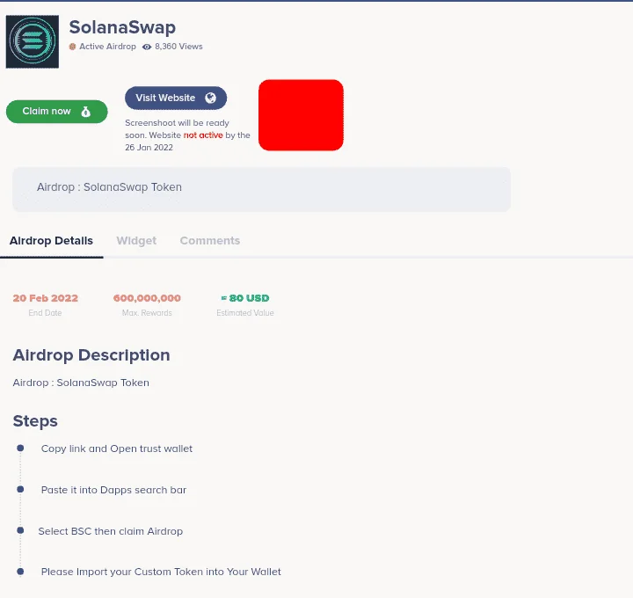
Task: Open the Widget tab
Action: click(x=136, y=241)
